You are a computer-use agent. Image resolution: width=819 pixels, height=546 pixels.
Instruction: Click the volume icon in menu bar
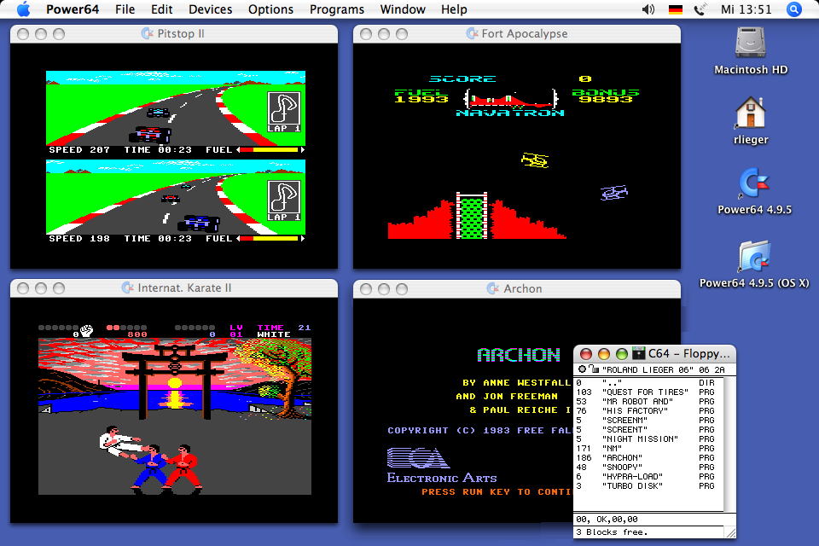point(648,9)
